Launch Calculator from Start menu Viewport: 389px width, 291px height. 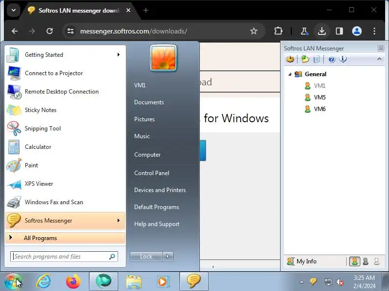pyautogui.click(x=65, y=147)
